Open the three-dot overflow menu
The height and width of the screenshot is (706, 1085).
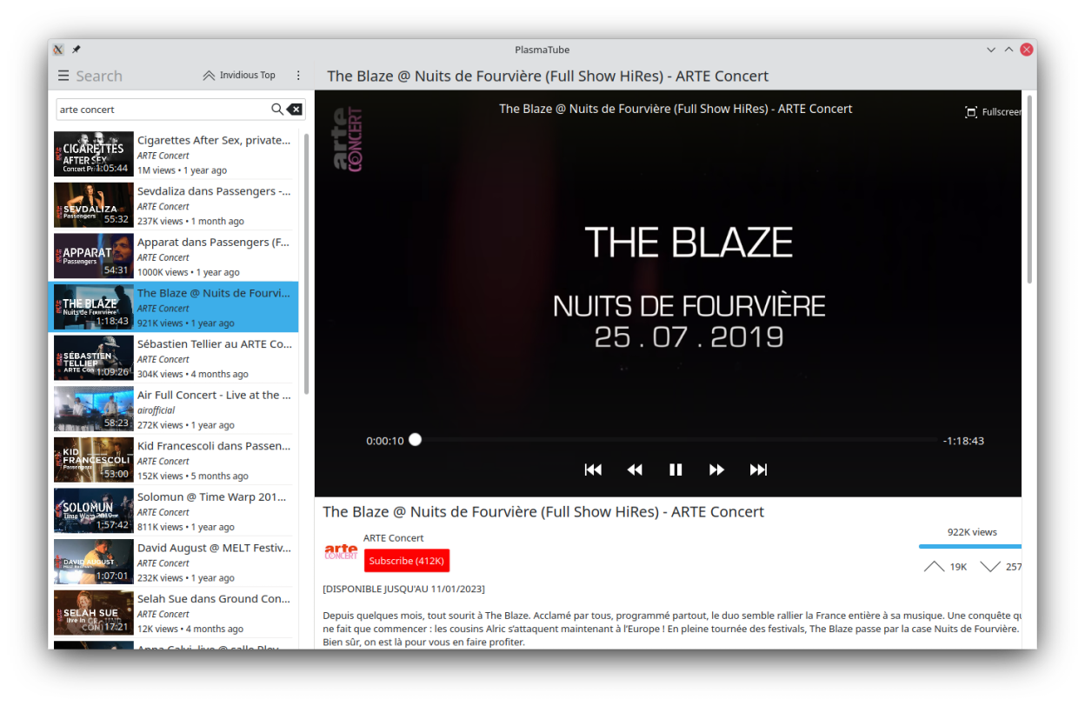[x=298, y=76]
